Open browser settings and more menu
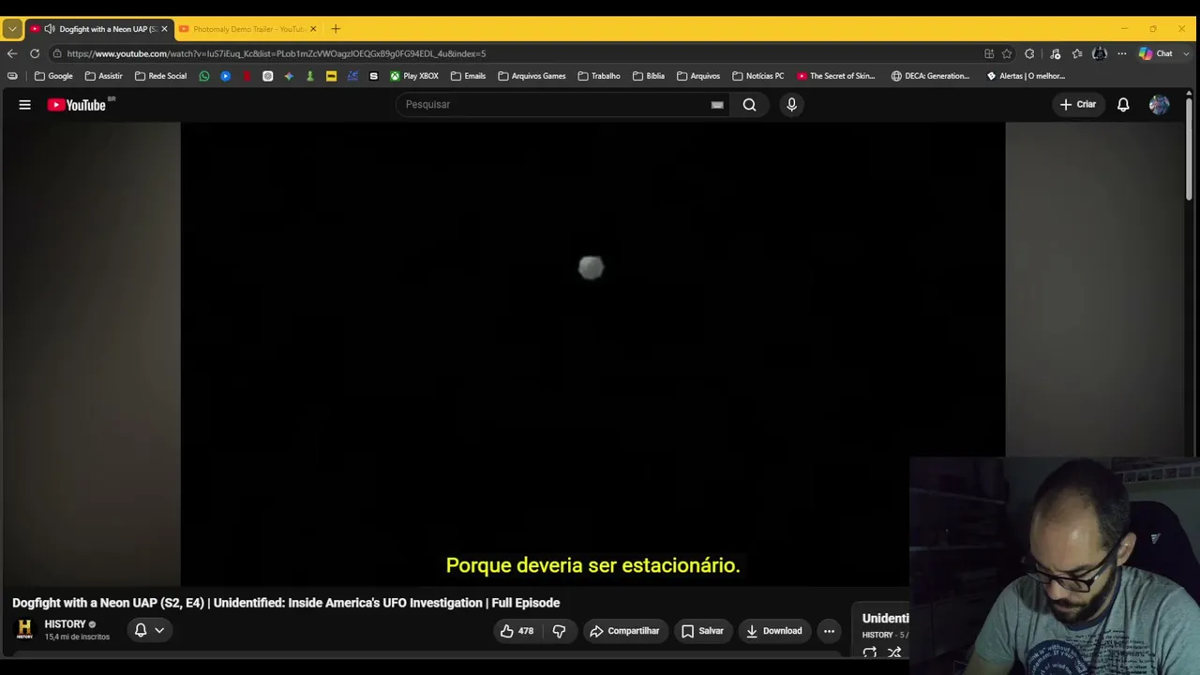 1121,53
